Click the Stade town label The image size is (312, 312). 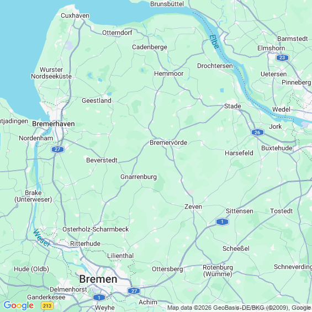click(x=232, y=106)
